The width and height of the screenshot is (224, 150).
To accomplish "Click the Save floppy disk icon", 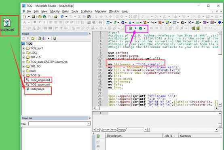I will pos(33,17).
